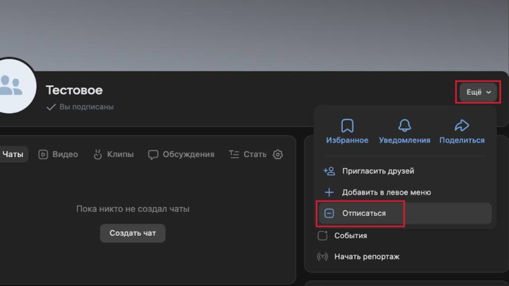The width and height of the screenshot is (509, 286).
Task: Click the plus icon beside Добавить
Action: (x=329, y=192)
